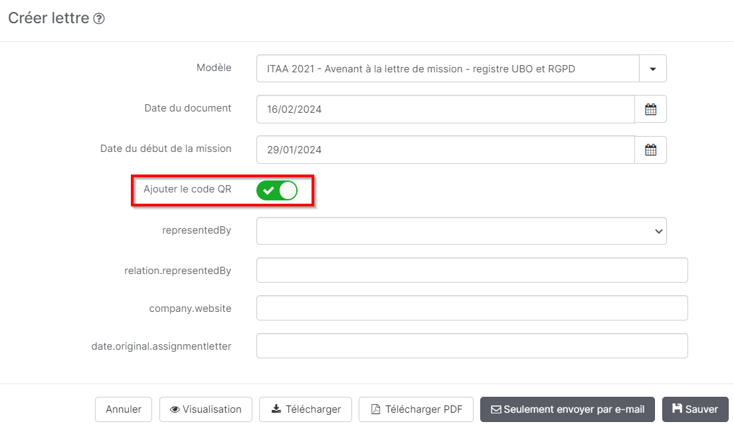
Task: Disable the Ajouter le code QR toggle
Action: pyautogui.click(x=278, y=190)
